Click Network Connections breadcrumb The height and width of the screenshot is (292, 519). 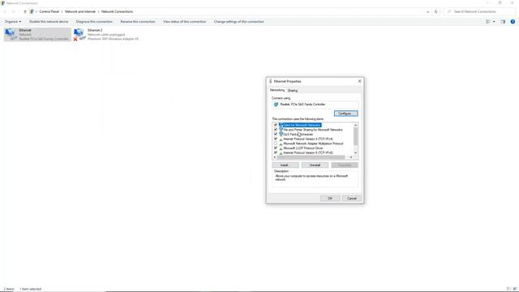117,11
